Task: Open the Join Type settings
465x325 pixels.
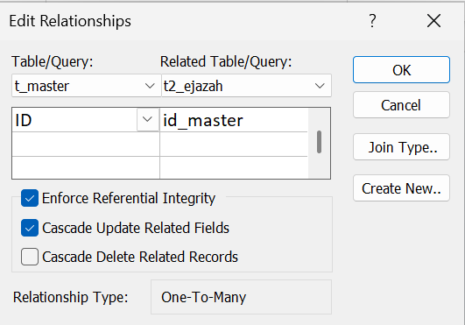Action: point(401,147)
